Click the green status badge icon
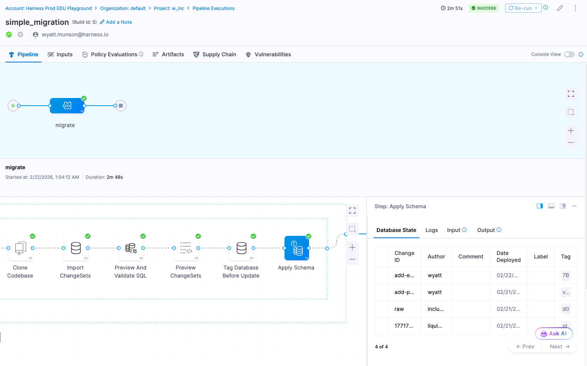The image size is (587, 366). pyautogui.click(x=9, y=34)
